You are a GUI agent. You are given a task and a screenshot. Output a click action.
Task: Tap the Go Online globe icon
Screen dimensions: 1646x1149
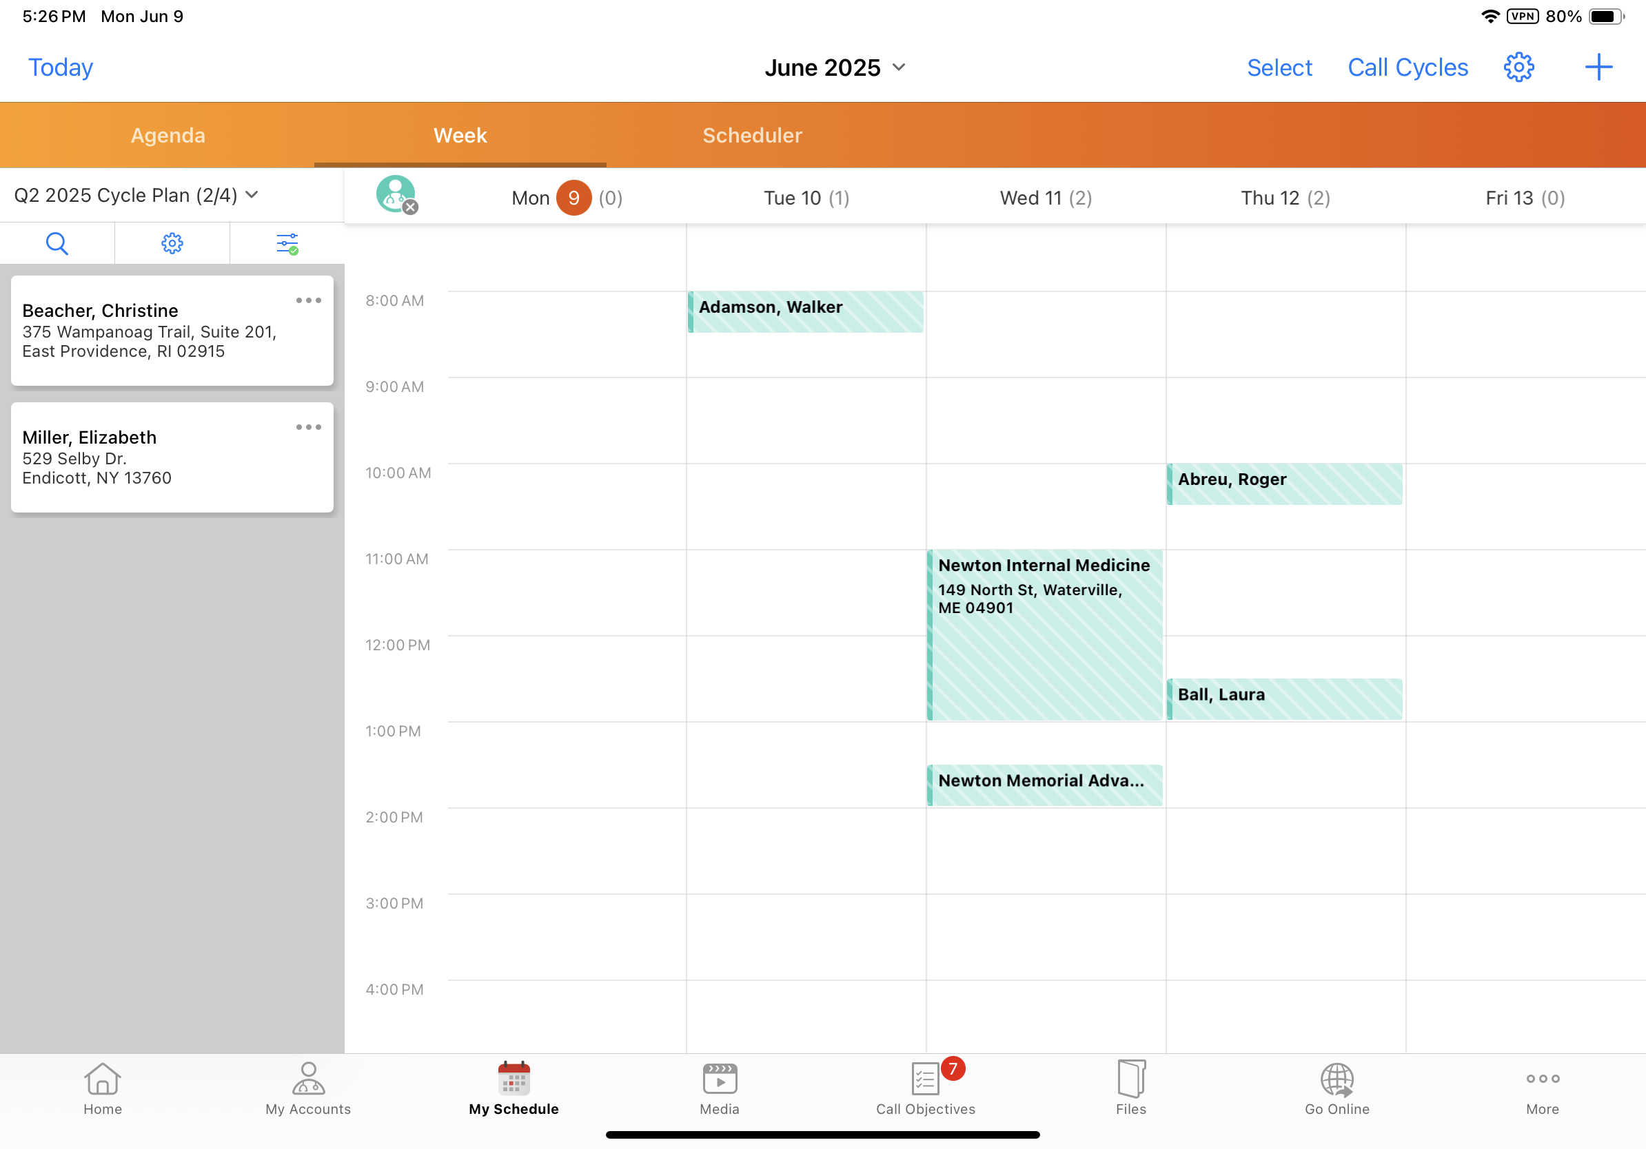coord(1337,1088)
